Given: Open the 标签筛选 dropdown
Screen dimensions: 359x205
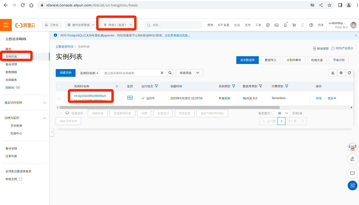Looking at the screenshot, I should tap(189, 73).
